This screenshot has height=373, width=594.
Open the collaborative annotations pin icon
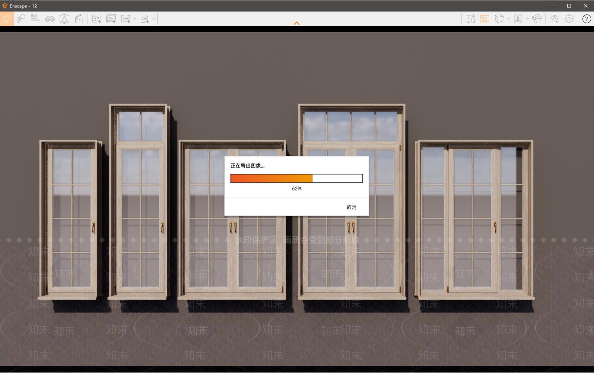click(21, 19)
